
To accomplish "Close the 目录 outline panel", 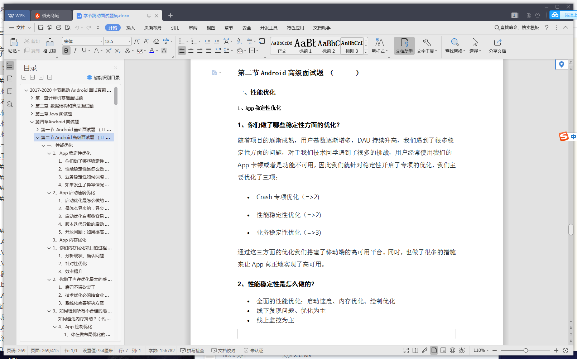I will [116, 67].
